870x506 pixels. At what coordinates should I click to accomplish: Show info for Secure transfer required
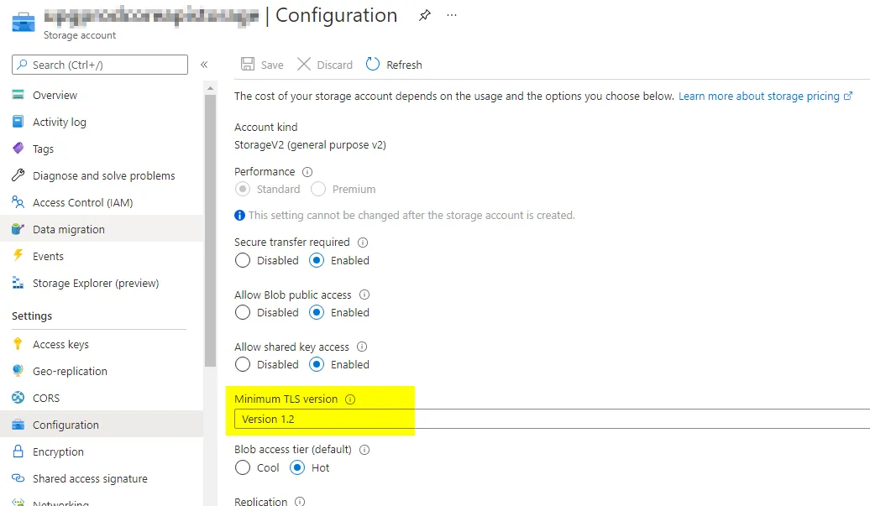coord(363,243)
